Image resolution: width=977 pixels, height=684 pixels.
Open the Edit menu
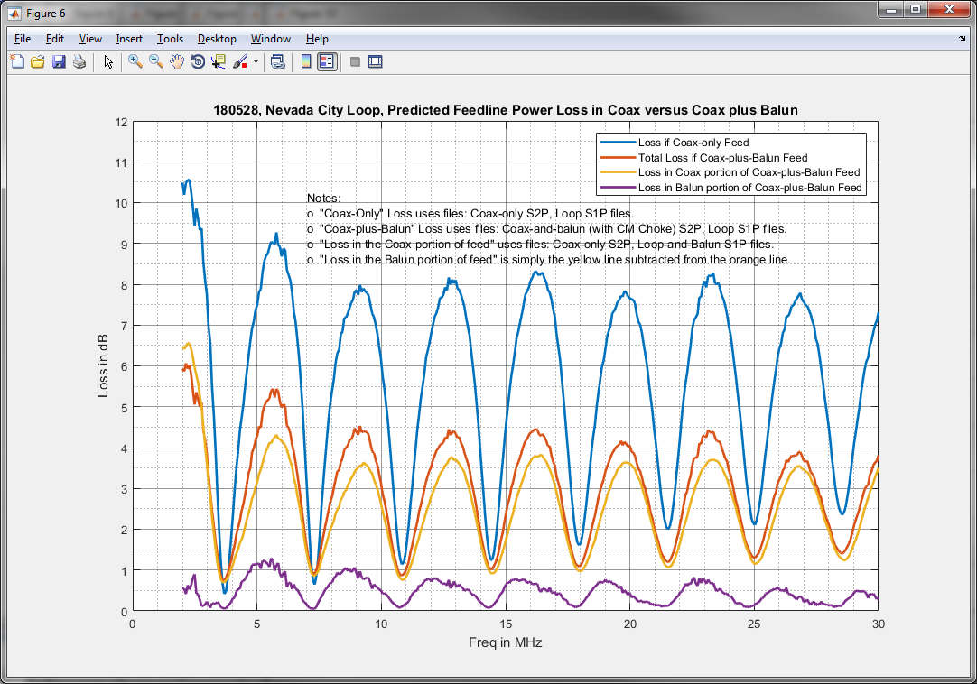(x=55, y=39)
